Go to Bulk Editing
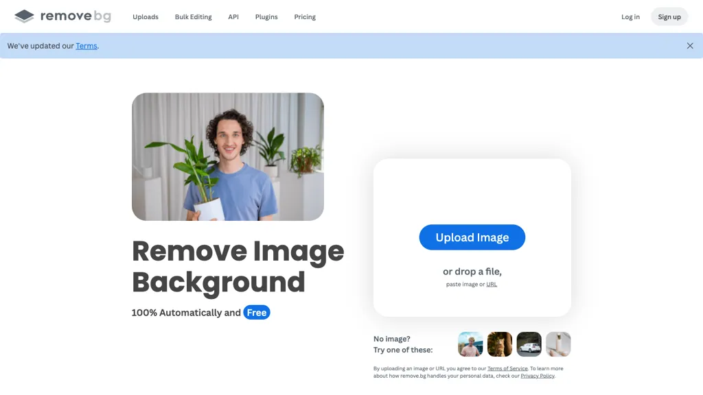 pyautogui.click(x=193, y=16)
